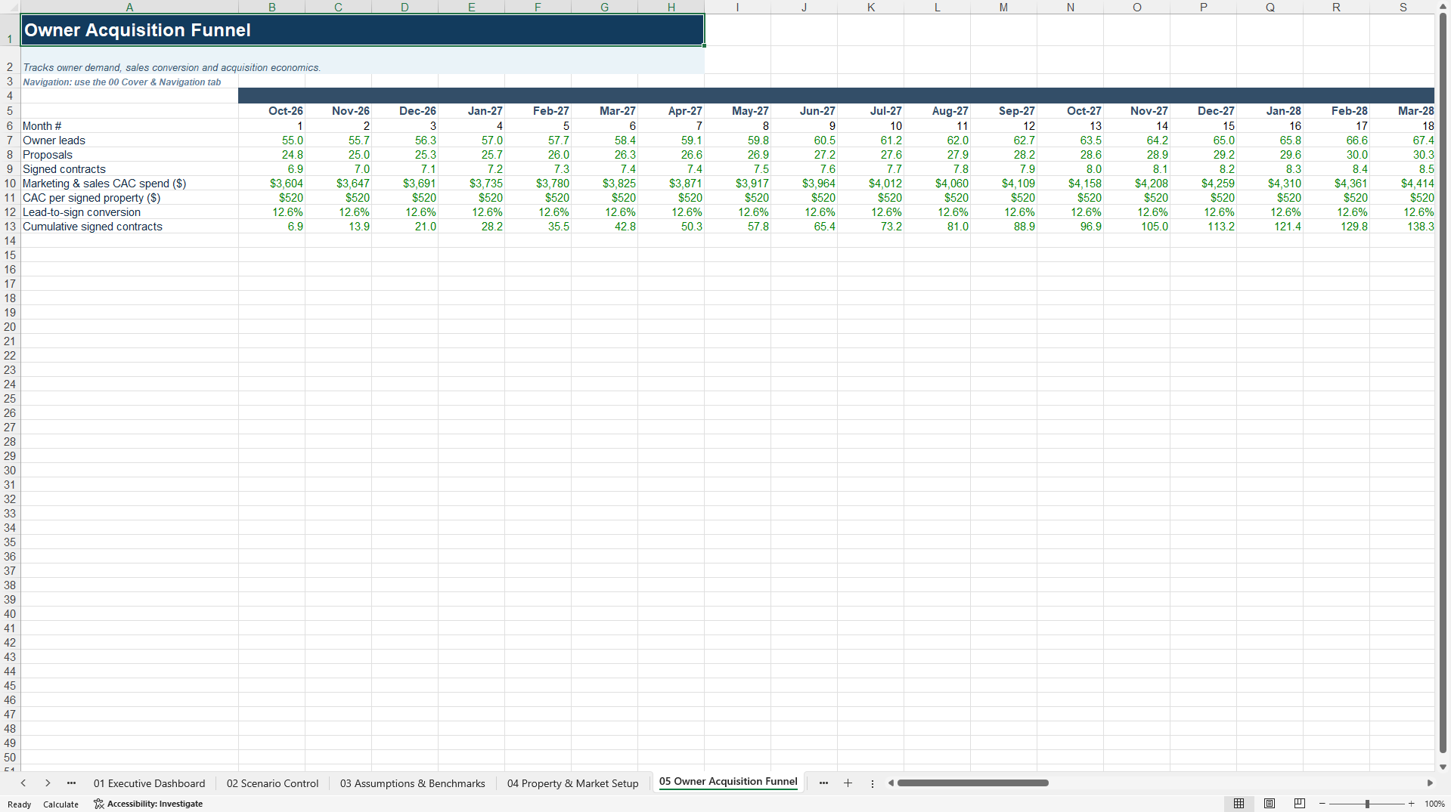1451x812 pixels.
Task: Select the Oct-26 column heading cell
Action: tap(272, 111)
